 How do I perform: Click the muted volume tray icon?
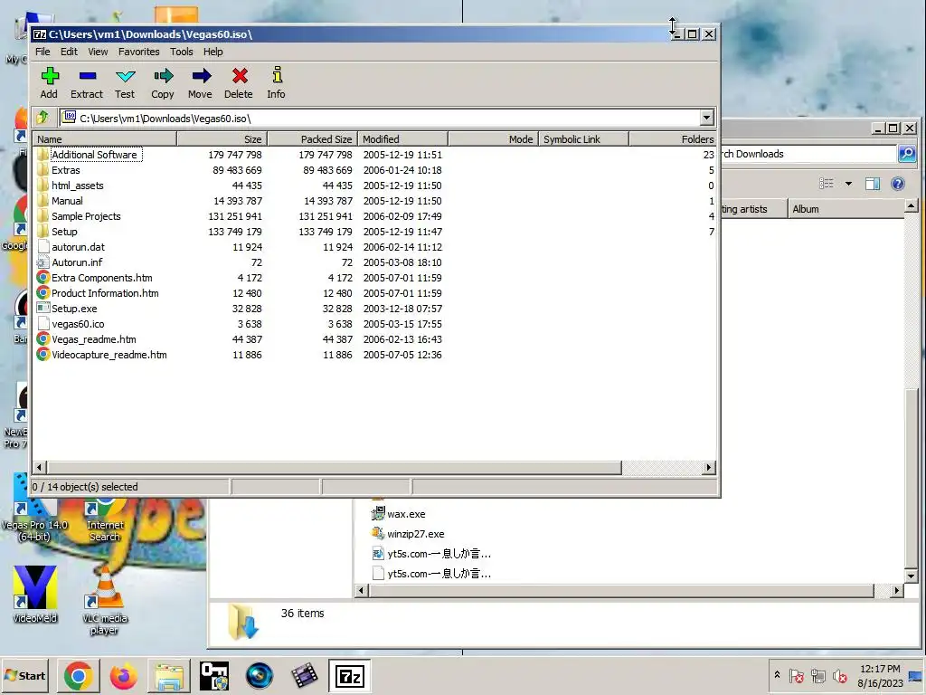[x=839, y=675]
